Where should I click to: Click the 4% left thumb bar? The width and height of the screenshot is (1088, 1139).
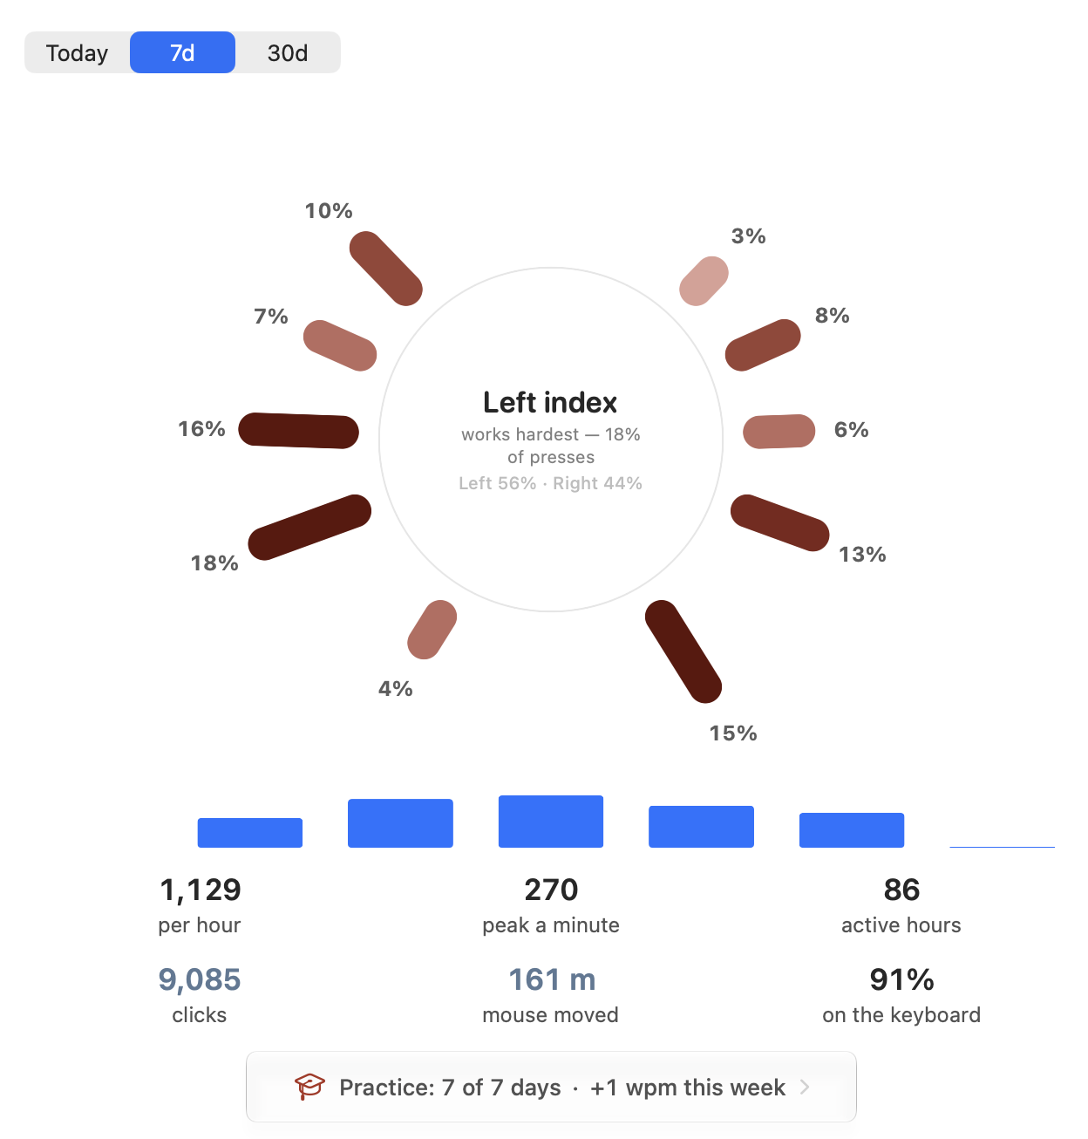click(x=432, y=630)
